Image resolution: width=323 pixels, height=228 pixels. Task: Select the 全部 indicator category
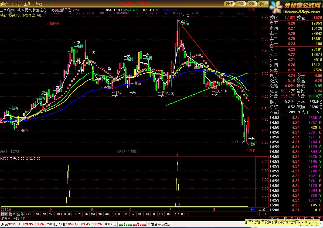point(20,214)
